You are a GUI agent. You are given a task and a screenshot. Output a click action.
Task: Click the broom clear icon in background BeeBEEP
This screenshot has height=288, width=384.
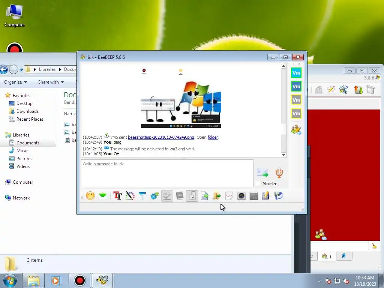(374, 246)
